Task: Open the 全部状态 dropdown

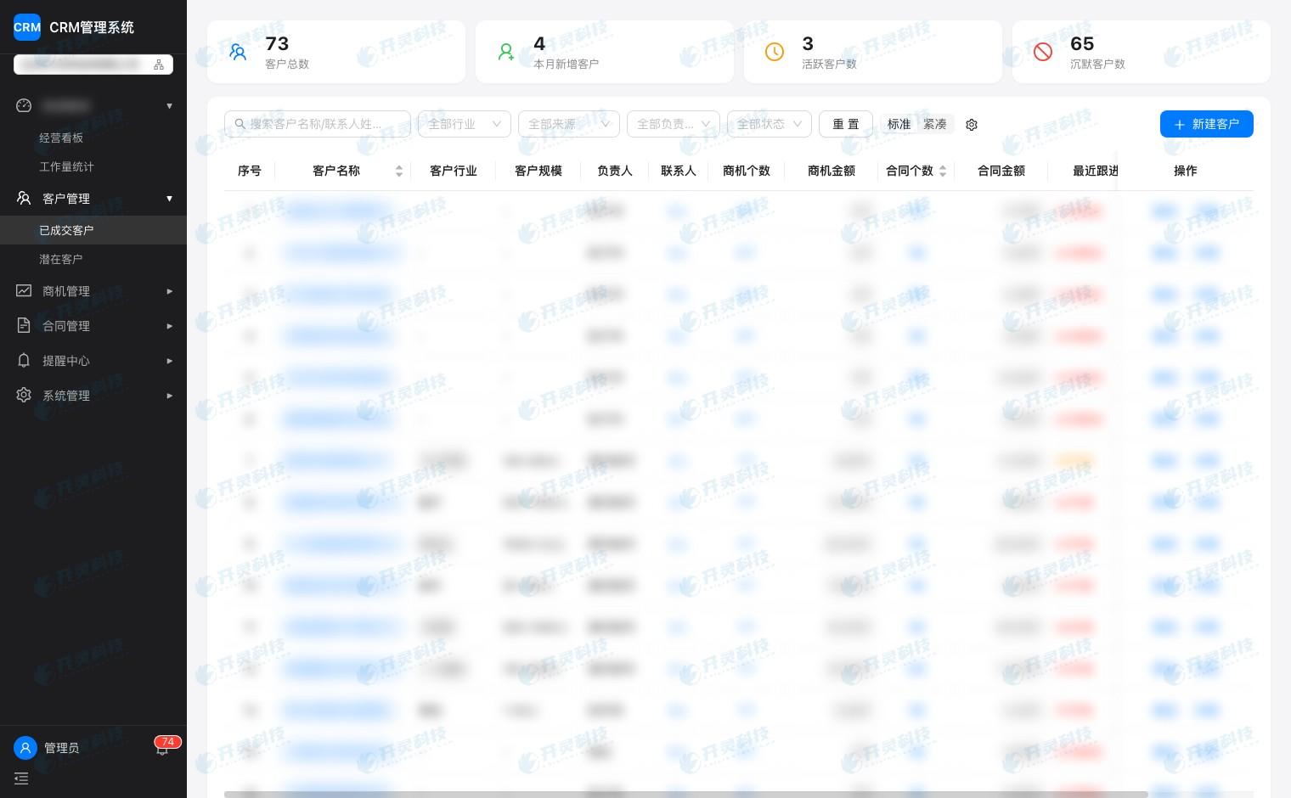Action: point(770,124)
